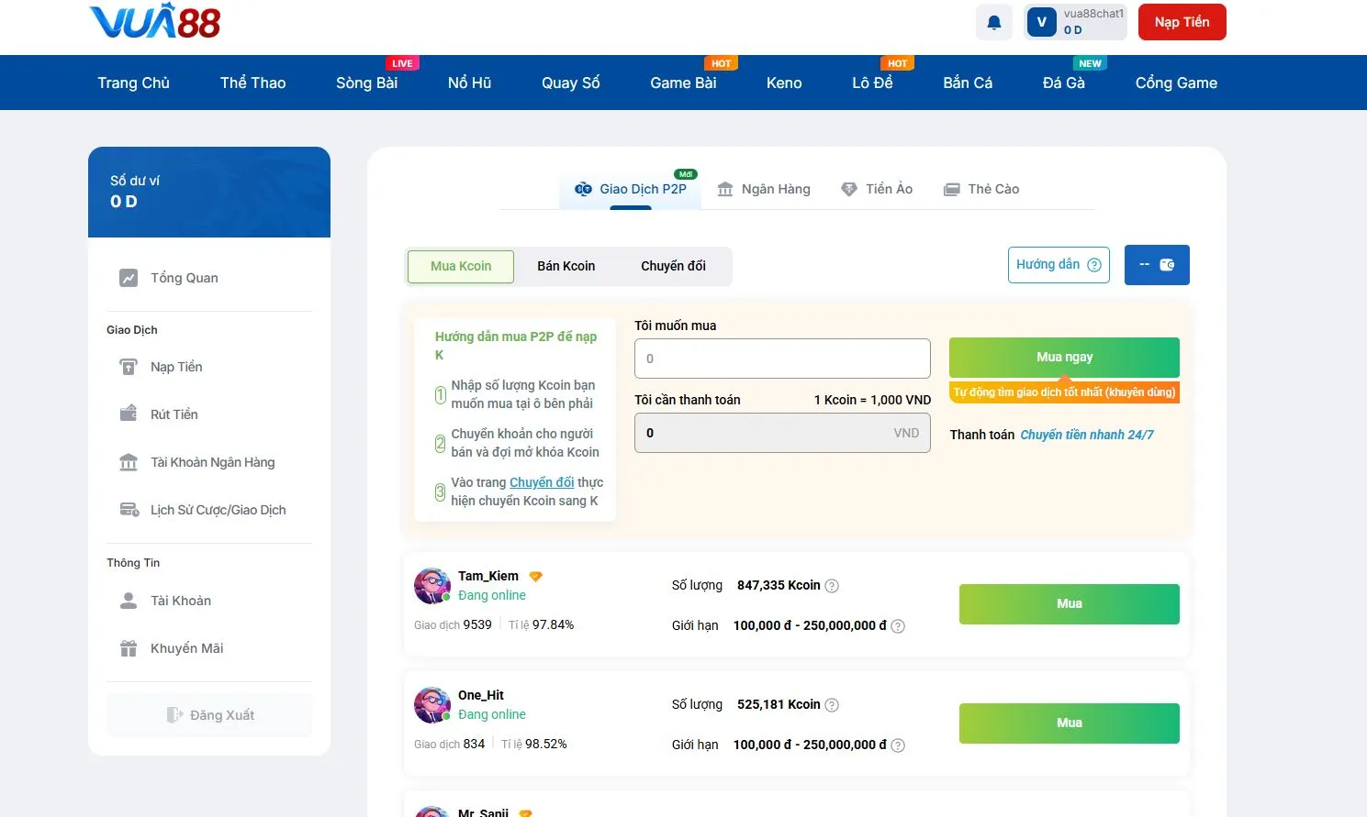This screenshot has width=1367, height=817.
Task: Click the Chuyển đổi link in guide
Action: 542,482
